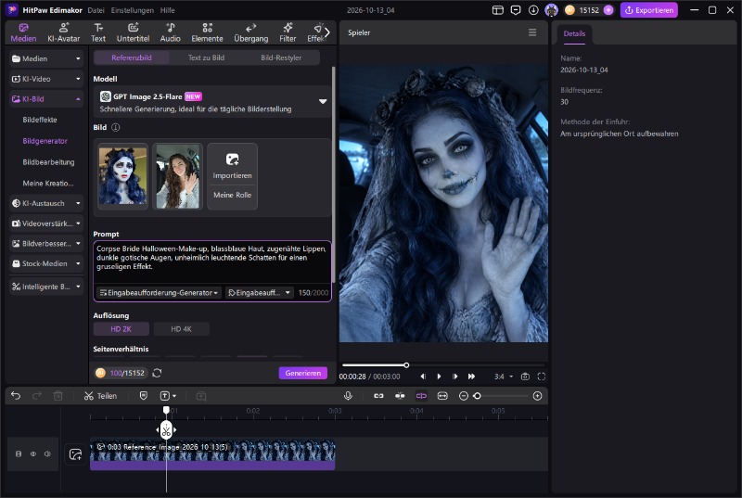Enter fullscreen preview mode
The image size is (742, 498).
coord(542,377)
